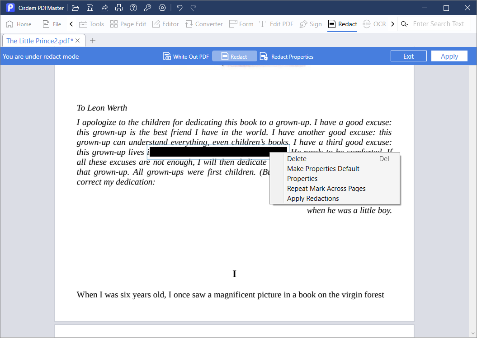The height and width of the screenshot is (338, 477).
Task: Click the Save disk icon
Action: click(x=90, y=8)
